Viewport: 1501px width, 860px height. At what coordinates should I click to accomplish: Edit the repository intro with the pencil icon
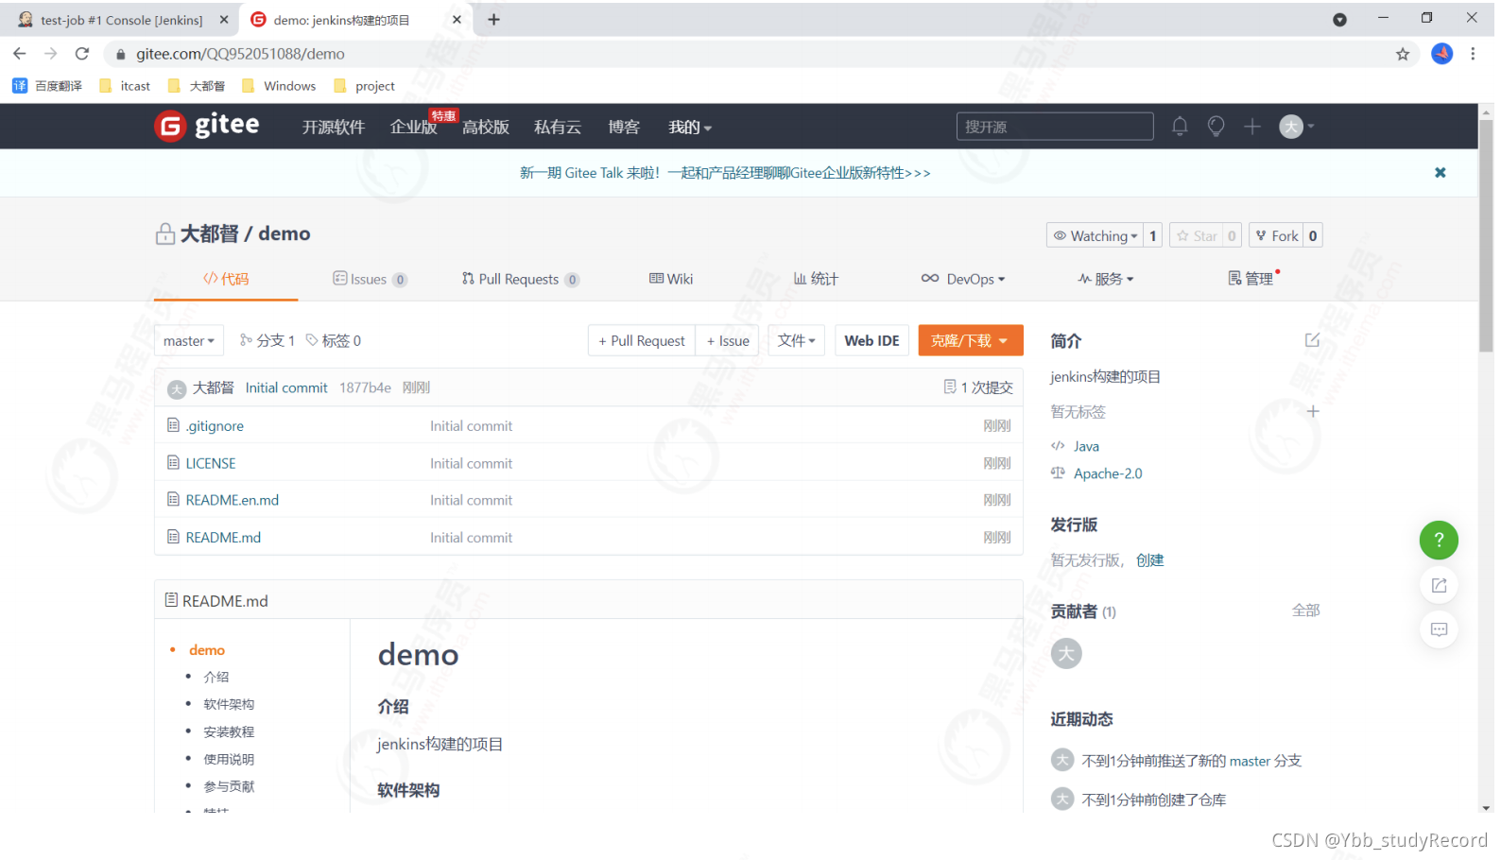click(x=1312, y=340)
